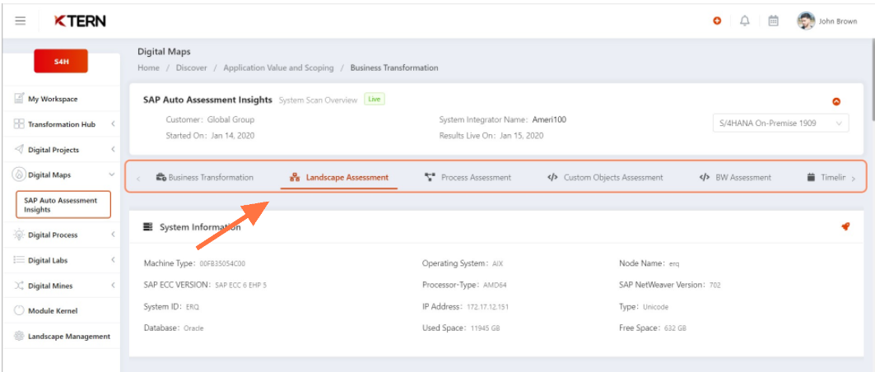875x372 pixels.
Task: Click the Database Oracle value
Action: tap(193, 328)
